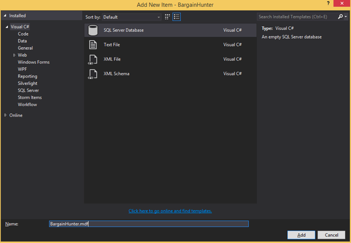Screen dimensions: 351x243
Task: Select the SQL Server Database template name
Action: (x=123, y=30)
